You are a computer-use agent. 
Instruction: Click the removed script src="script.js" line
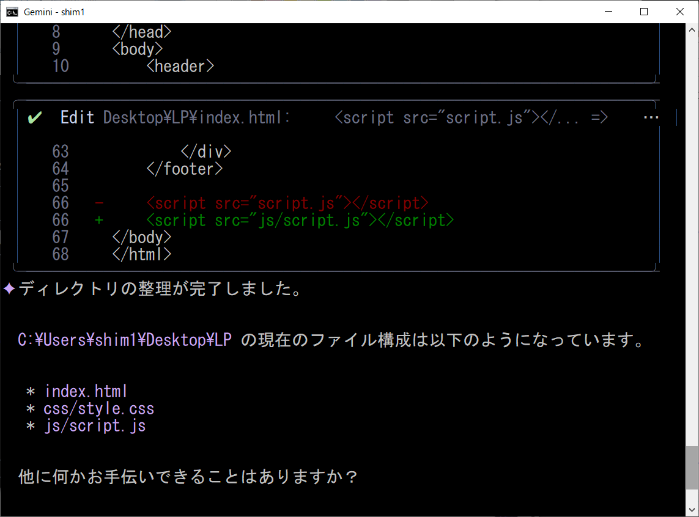click(287, 203)
